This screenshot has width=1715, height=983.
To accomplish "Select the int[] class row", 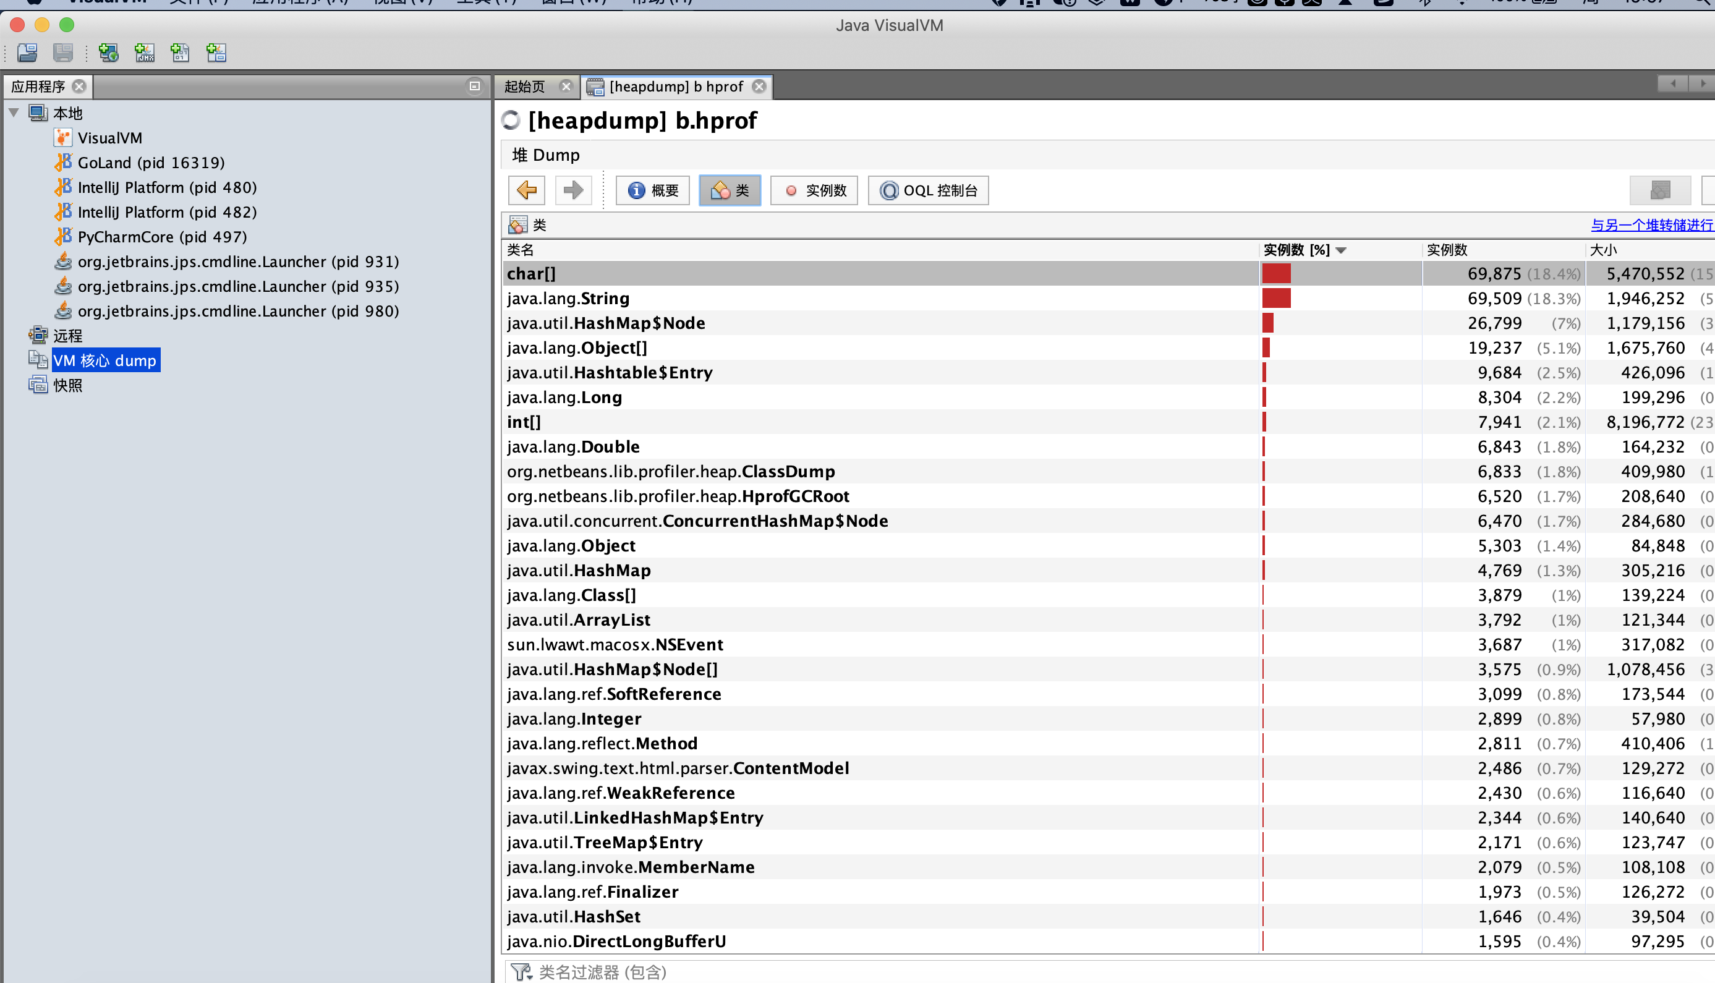I will click(1109, 422).
